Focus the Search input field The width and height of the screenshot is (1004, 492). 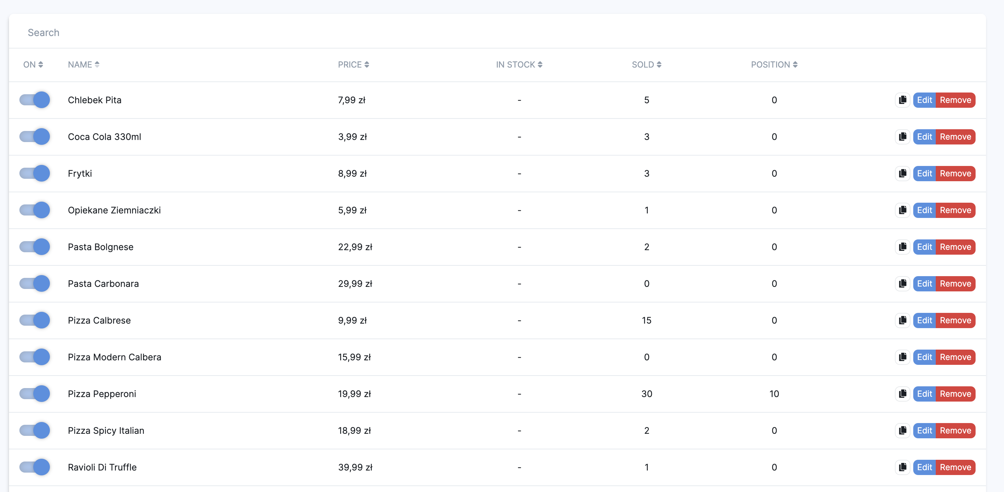[249, 33]
